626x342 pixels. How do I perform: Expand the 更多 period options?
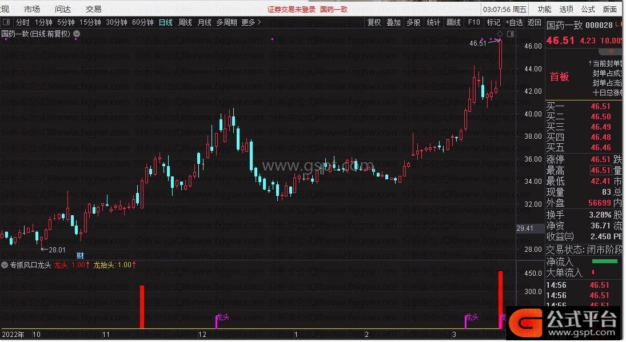point(251,22)
